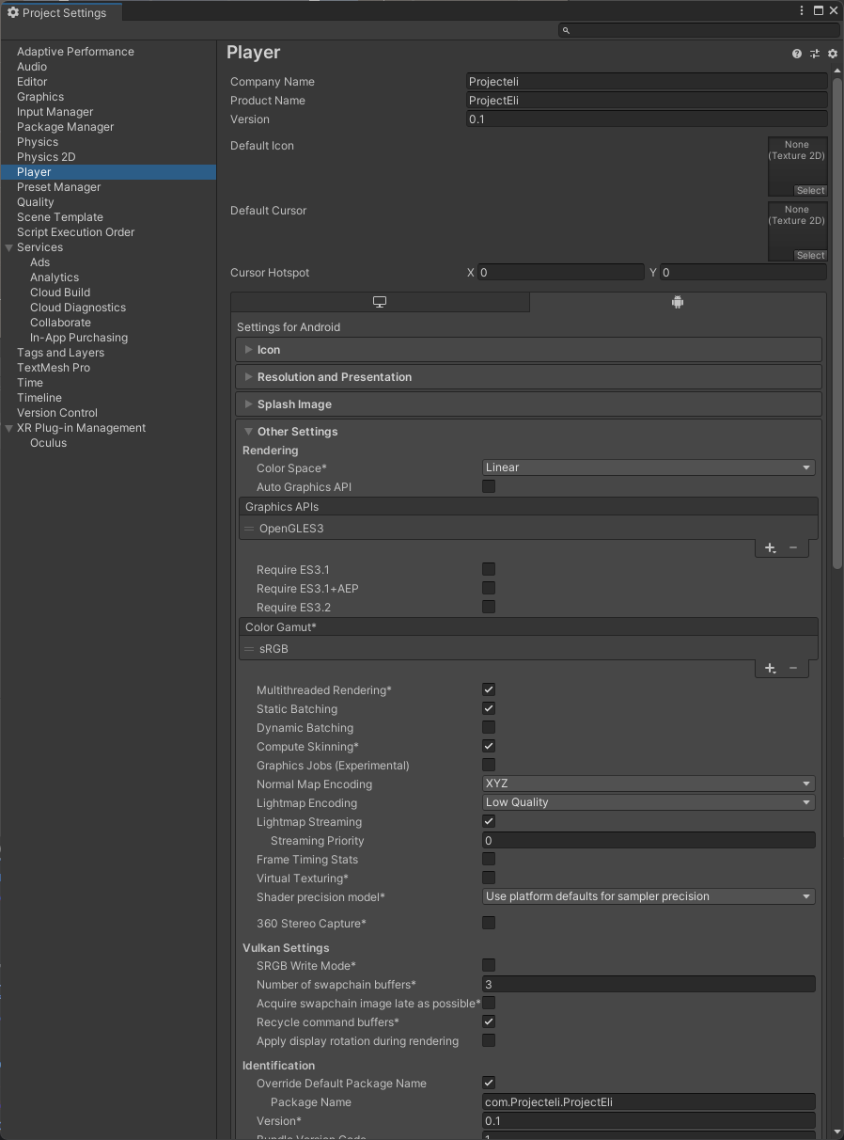Open the Player preset selector icon

[x=815, y=55]
